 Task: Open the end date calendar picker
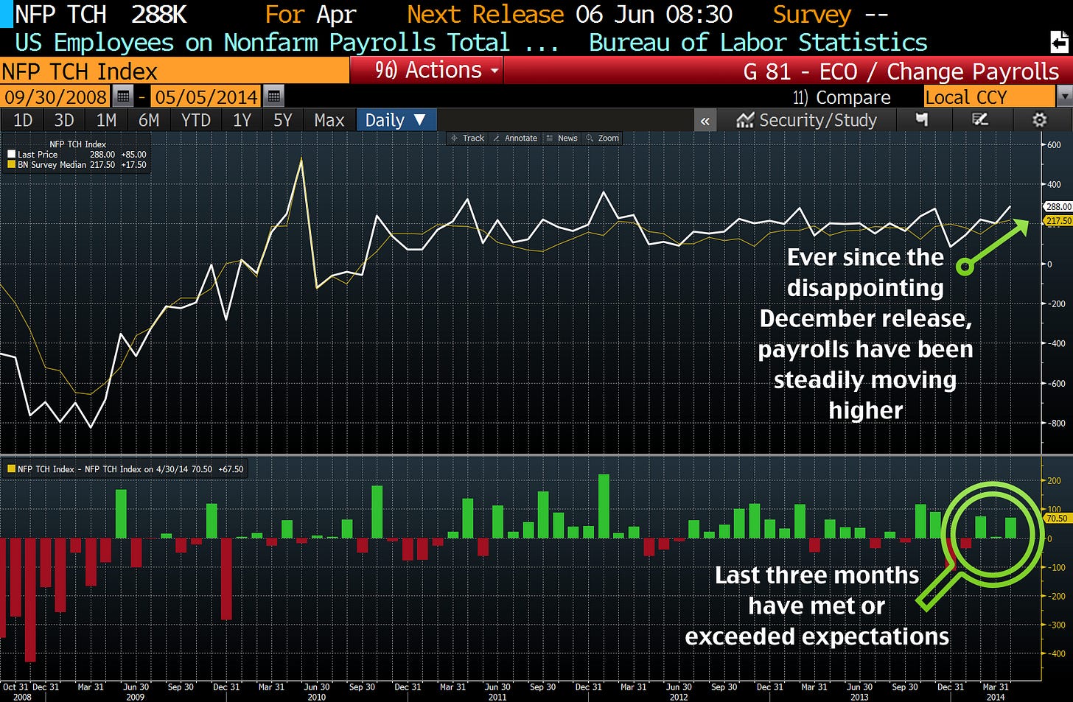point(273,96)
